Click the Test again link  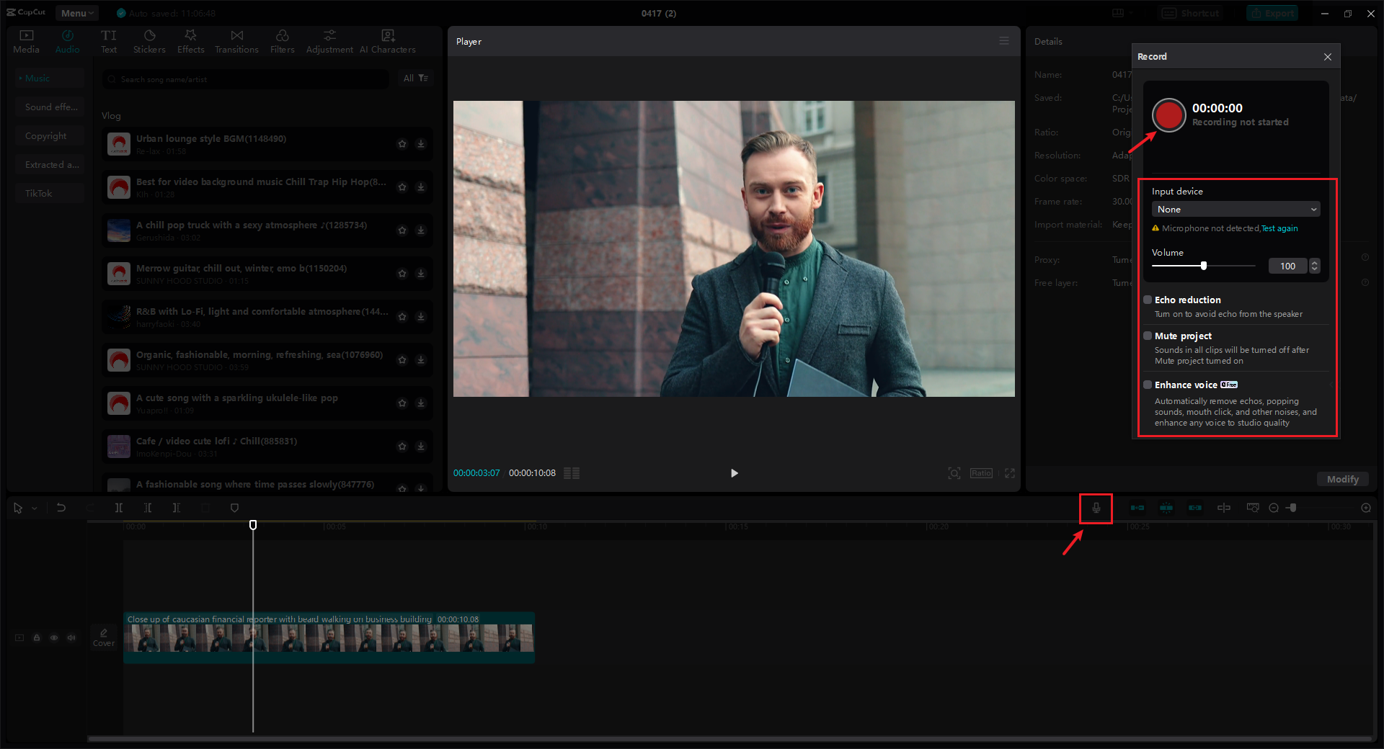tap(1279, 228)
